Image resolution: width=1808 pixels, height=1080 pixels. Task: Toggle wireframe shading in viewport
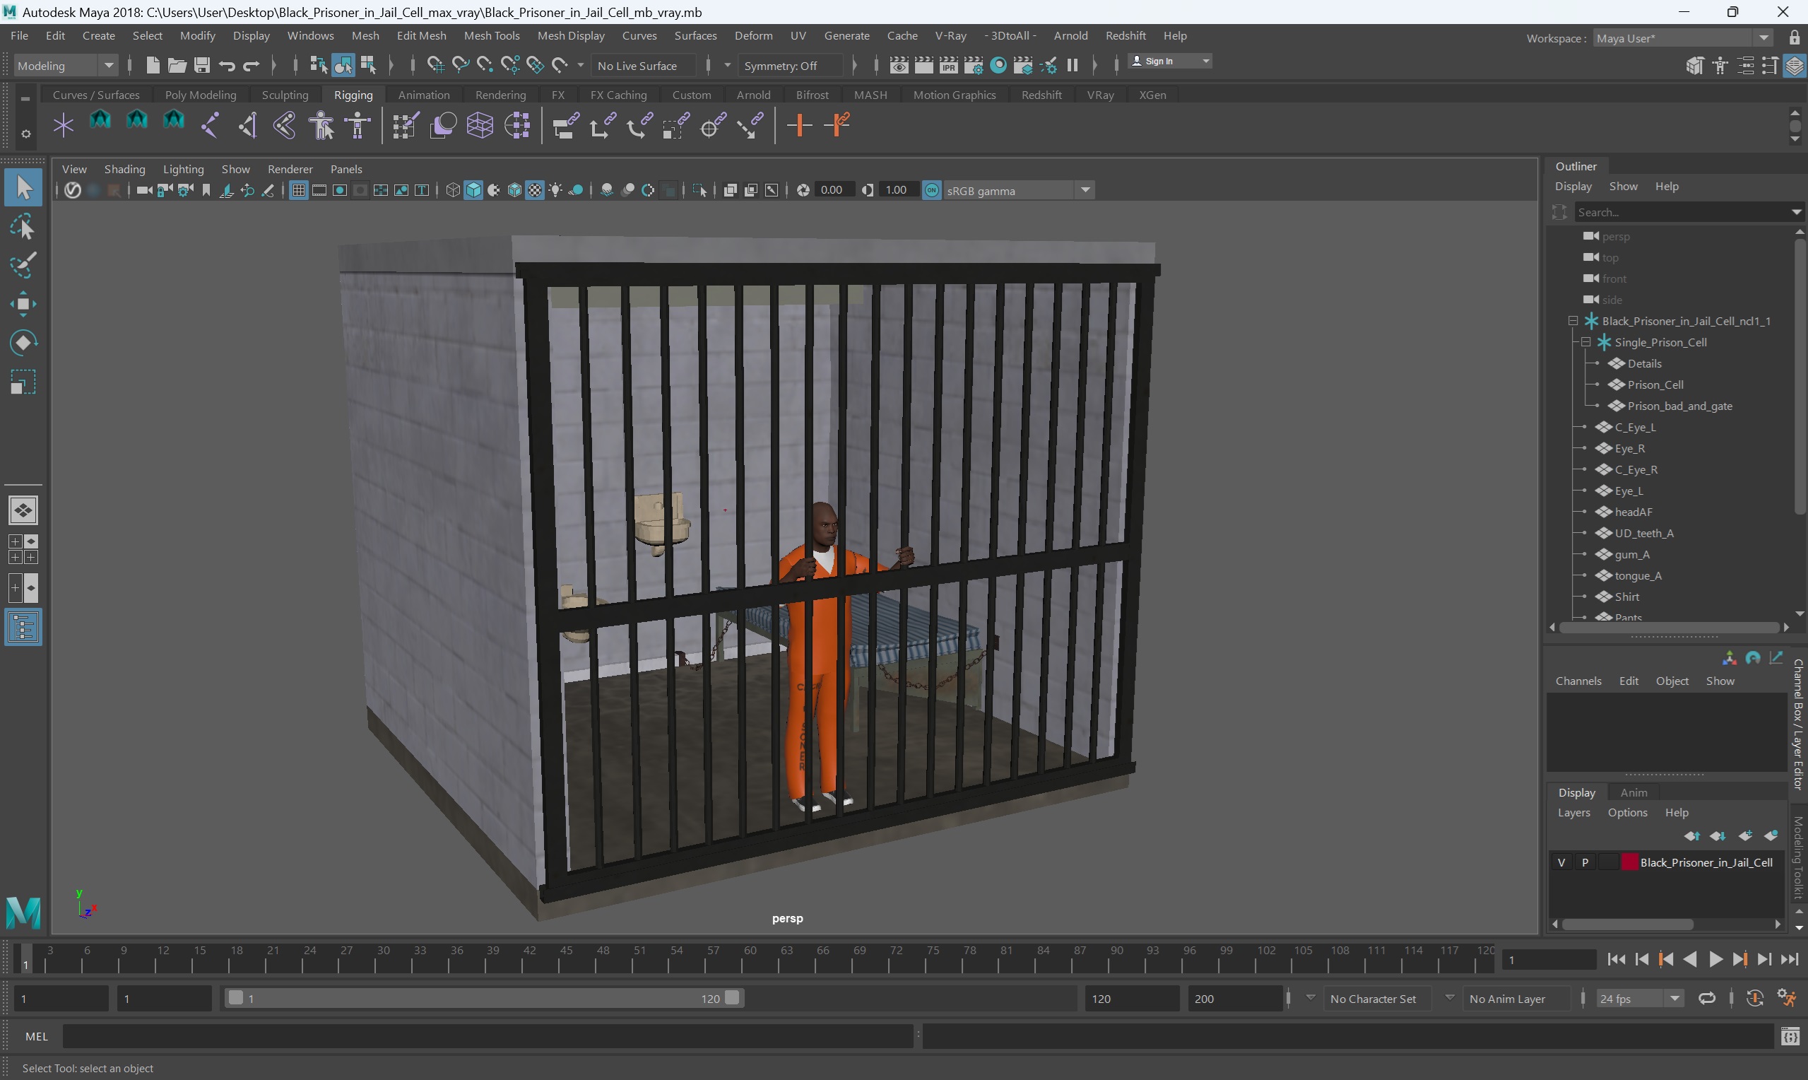[452, 190]
